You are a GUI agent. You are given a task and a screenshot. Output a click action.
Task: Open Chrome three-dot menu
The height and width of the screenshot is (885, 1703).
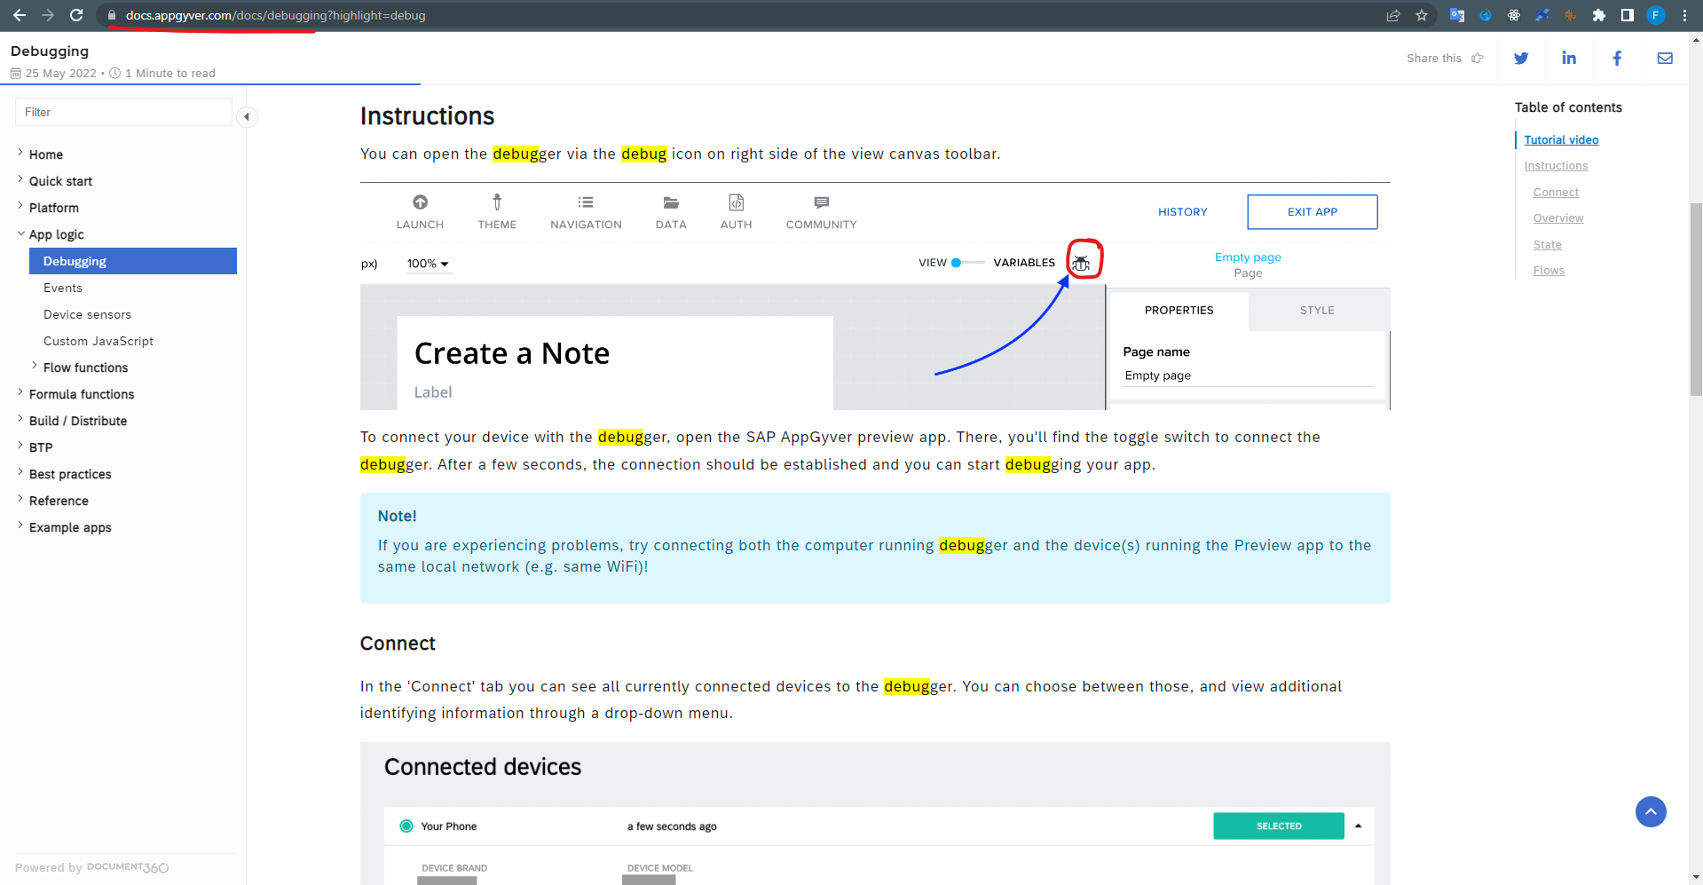pyautogui.click(x=1684, y=15)
